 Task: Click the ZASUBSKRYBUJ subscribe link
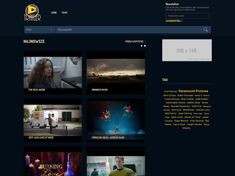(174, 21)
